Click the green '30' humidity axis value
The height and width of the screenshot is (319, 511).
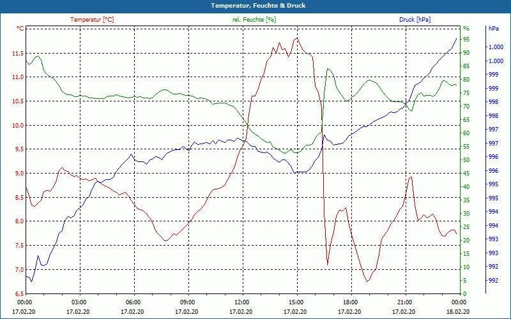pos(466,214)
